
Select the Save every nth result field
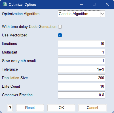[81, 61]
